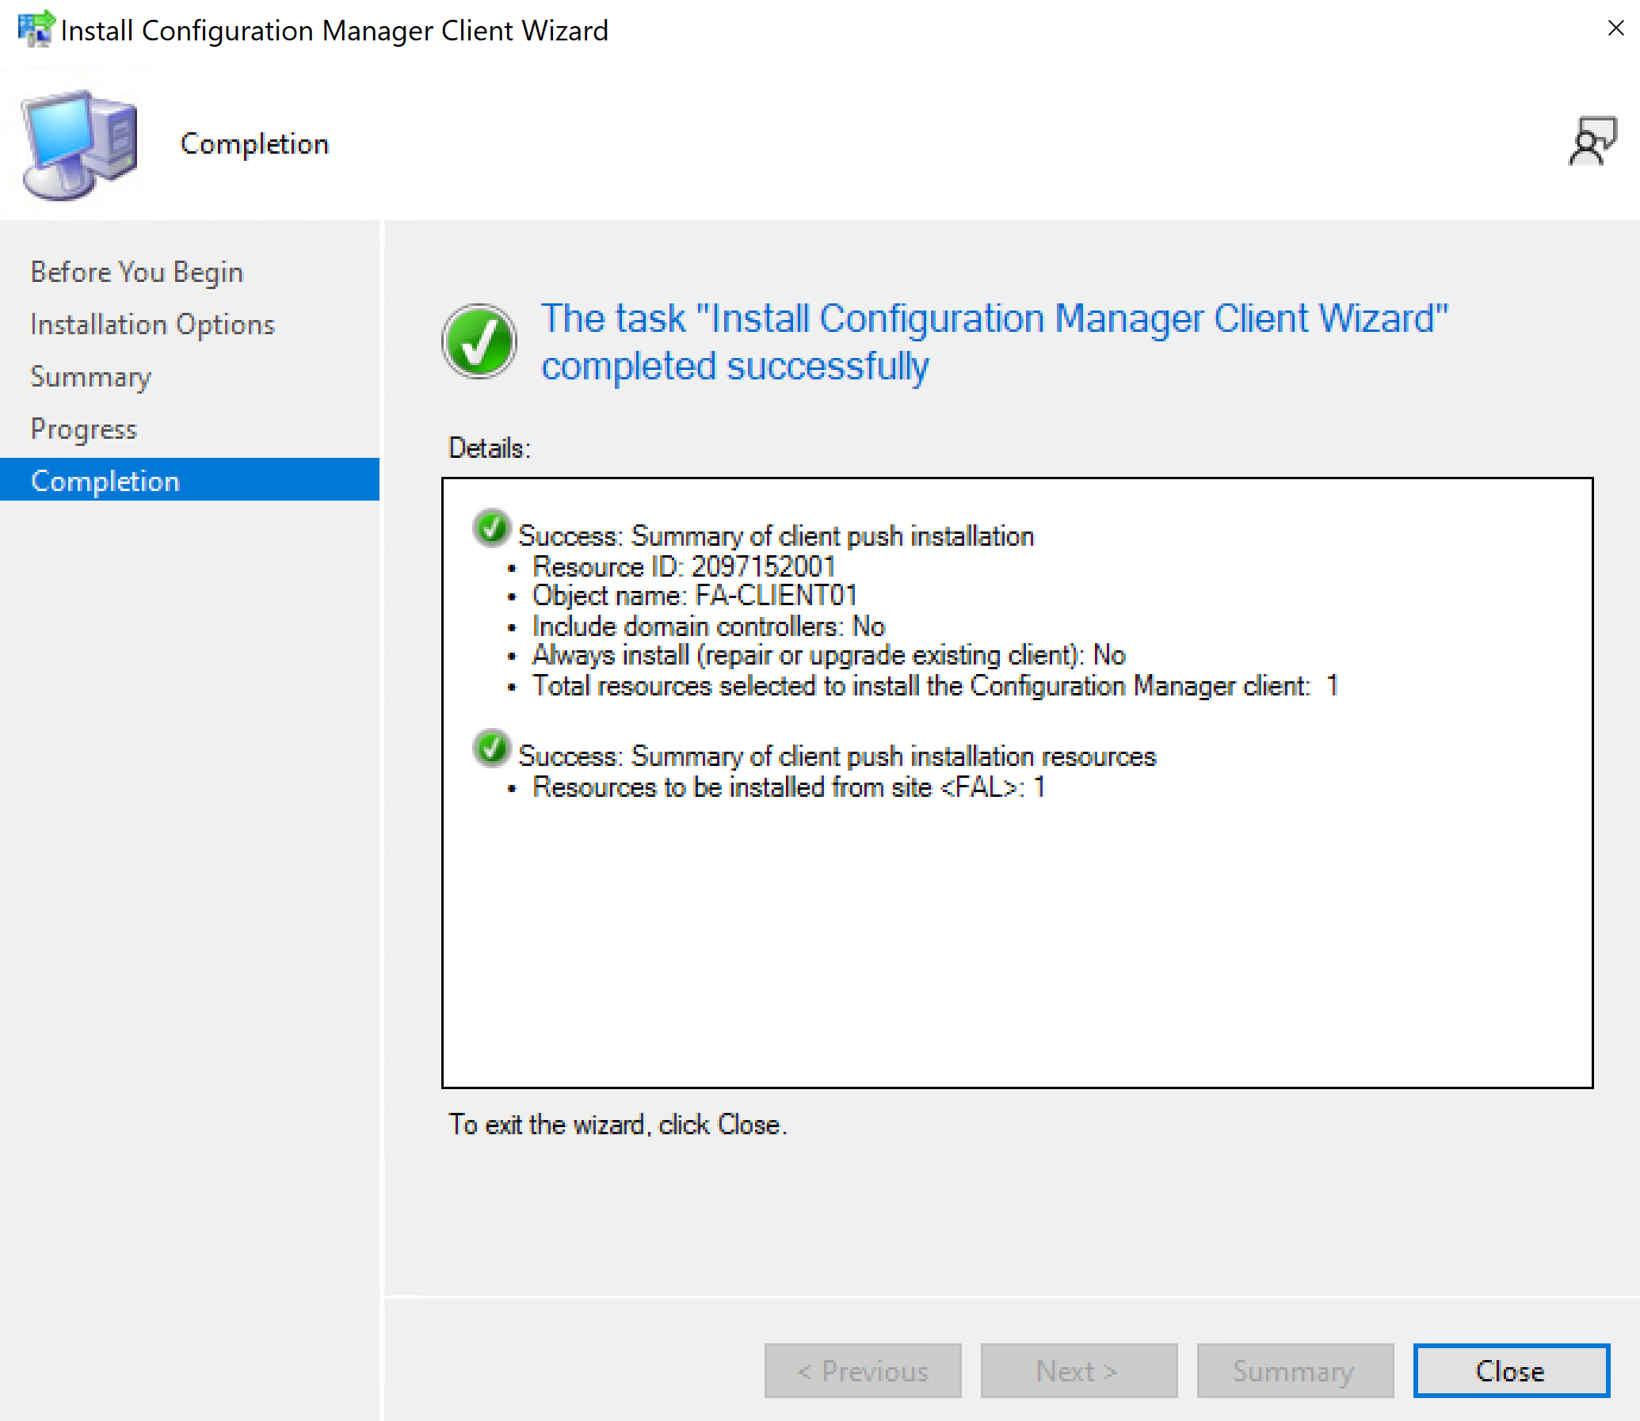Click the first Success checkmark in details

[492, 529]
